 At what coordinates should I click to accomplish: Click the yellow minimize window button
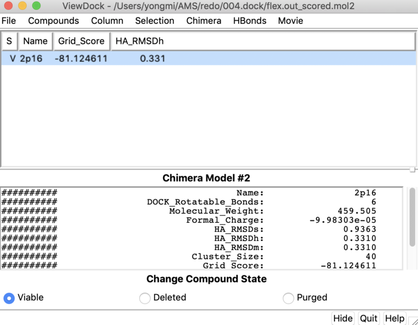pos(22,5)
